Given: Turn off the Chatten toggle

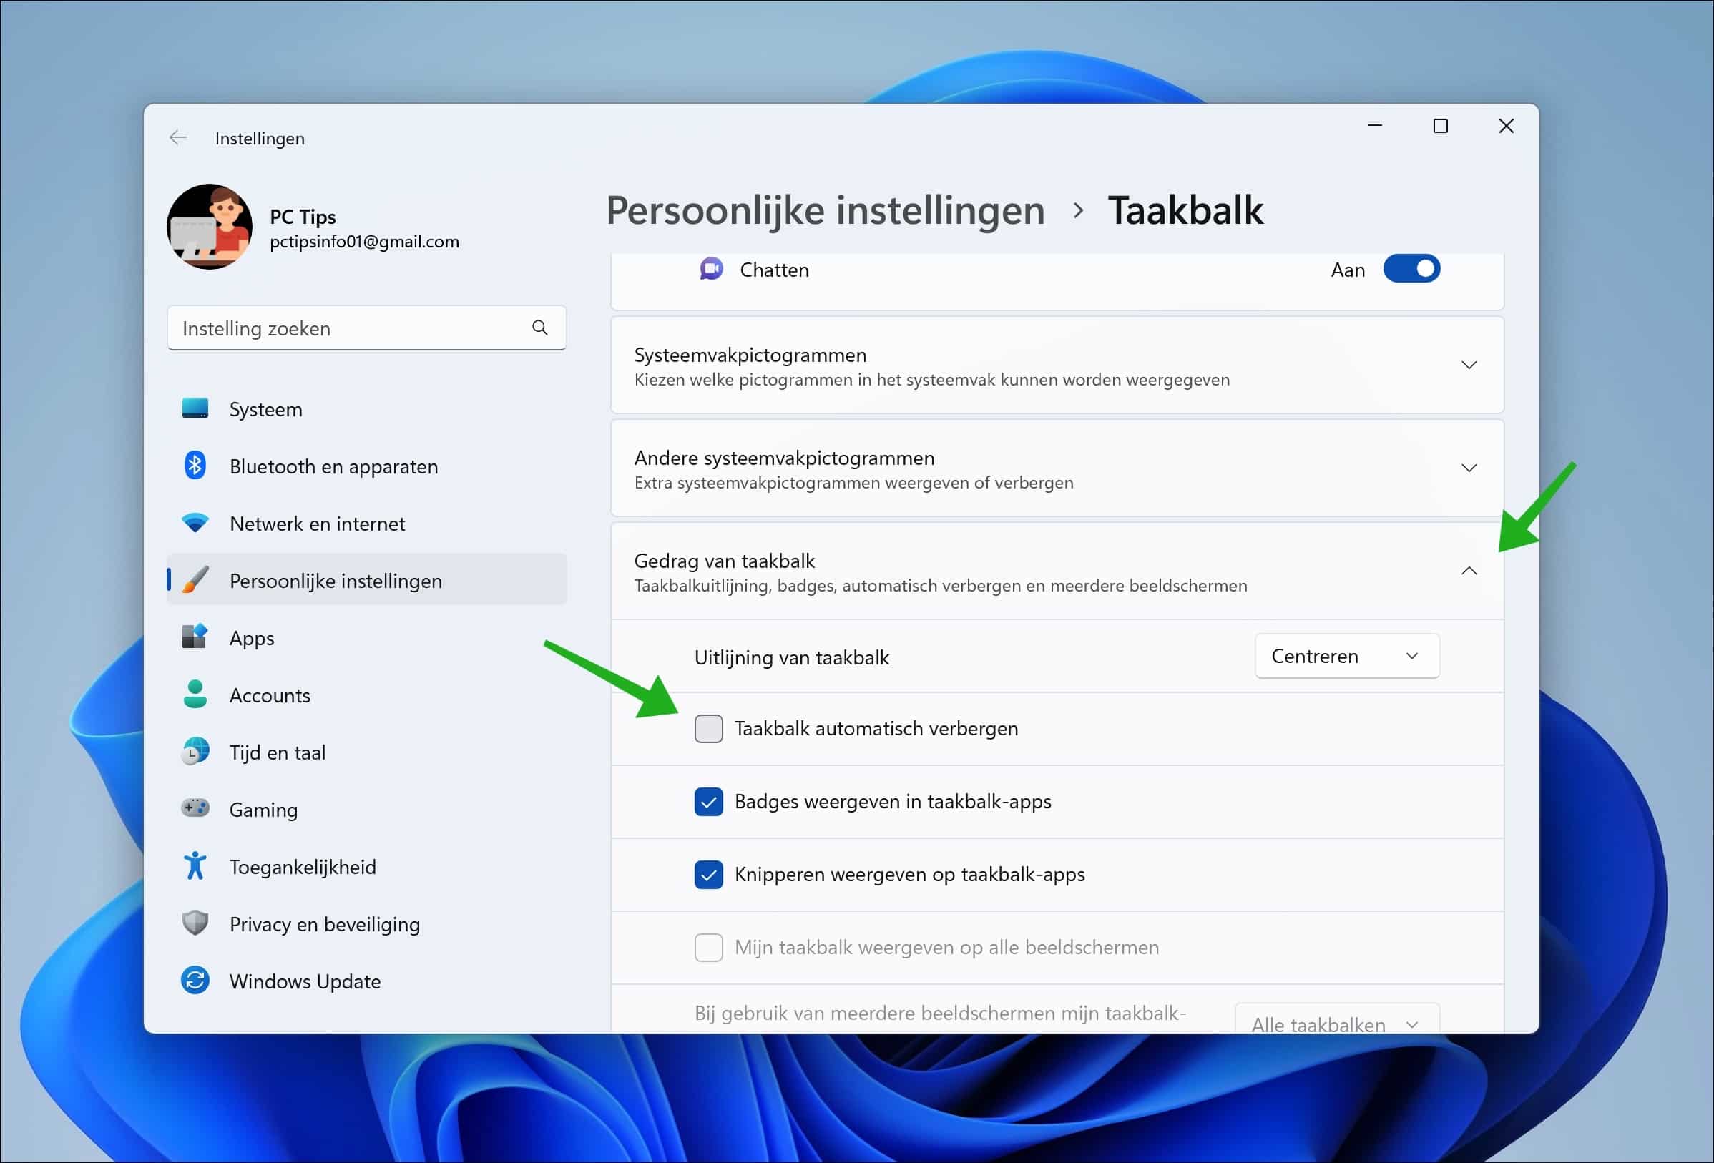Looking at the screenshot, I should (1411, 268).
